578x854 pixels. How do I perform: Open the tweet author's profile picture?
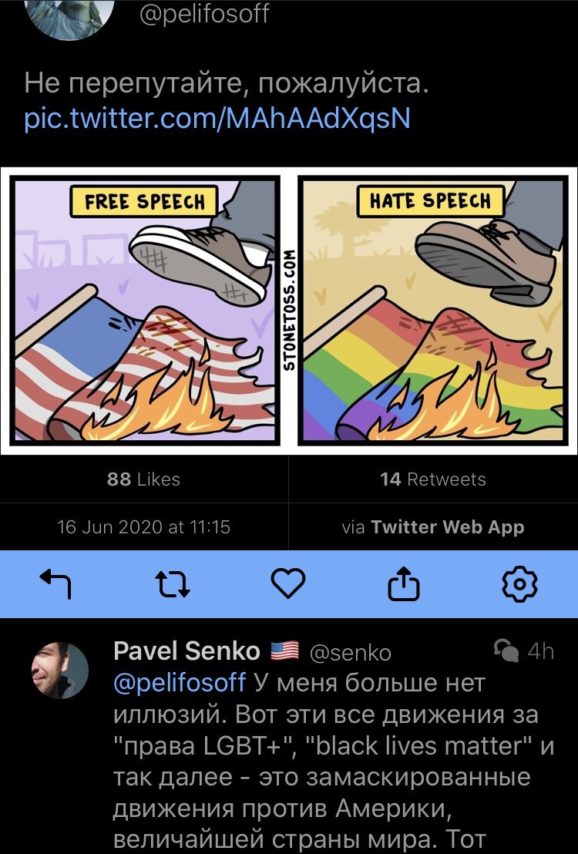[69, 16]
